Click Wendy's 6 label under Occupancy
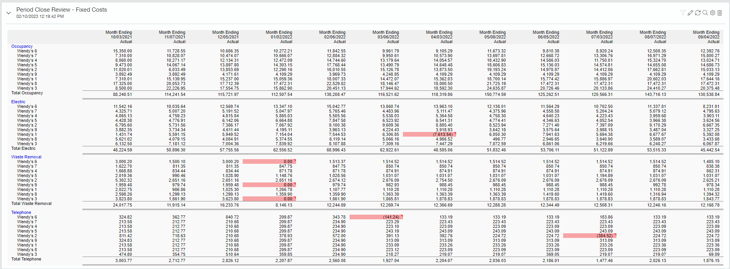This screenshot has width=730, height=269. (x=27, y=51)
